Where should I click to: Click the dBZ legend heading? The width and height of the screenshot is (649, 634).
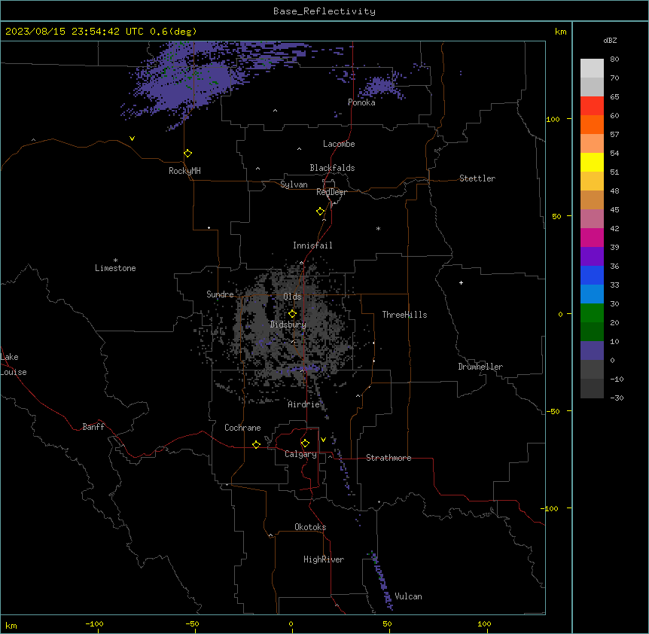[610, 40]
